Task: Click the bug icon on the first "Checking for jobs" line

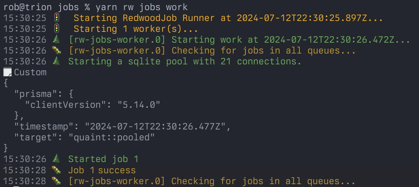Action: tap(56, 50)
